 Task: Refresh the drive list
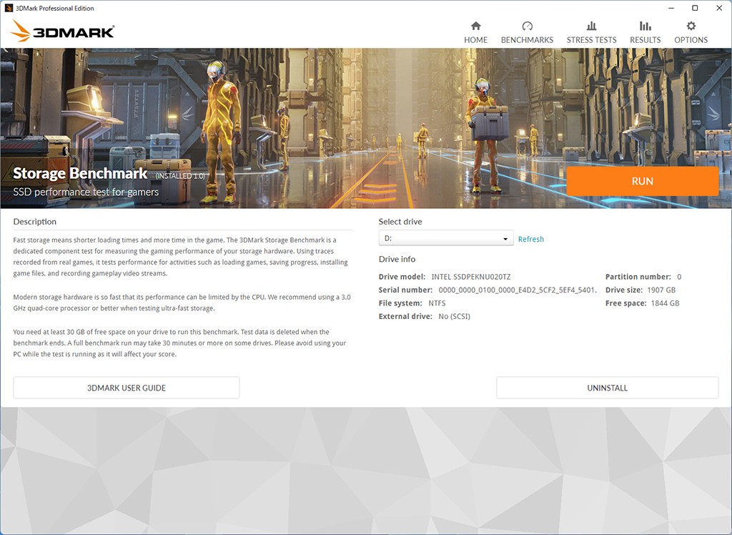[530, 239]
